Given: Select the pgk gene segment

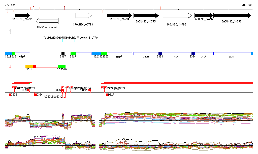Looking at the screenshot, I should [177, 54].
